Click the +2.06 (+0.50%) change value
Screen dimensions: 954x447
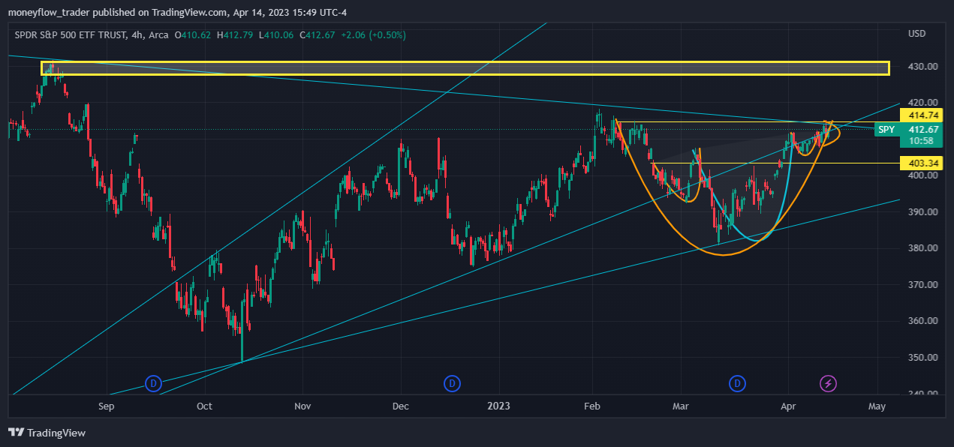click(375, 34)
